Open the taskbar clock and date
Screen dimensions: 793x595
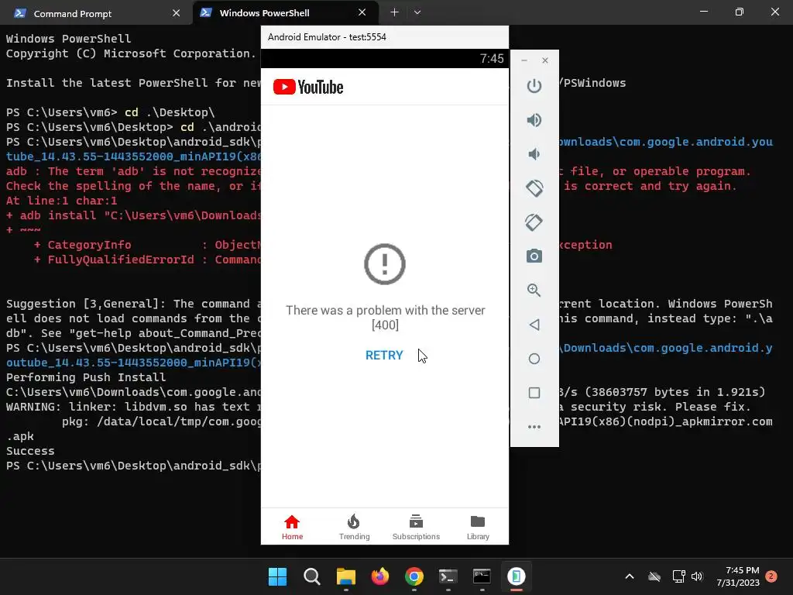(738, 576)
